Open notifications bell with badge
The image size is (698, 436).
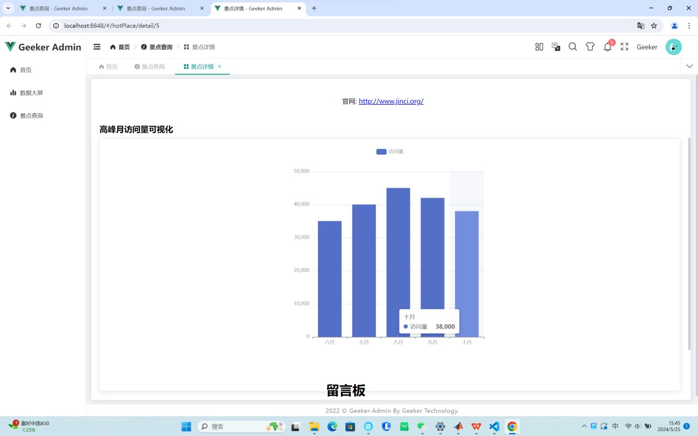607,47
